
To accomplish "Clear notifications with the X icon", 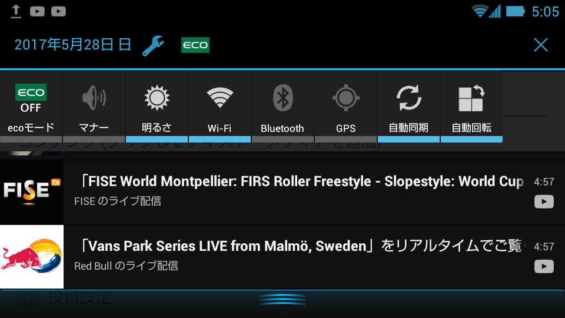I will point(540,45).
